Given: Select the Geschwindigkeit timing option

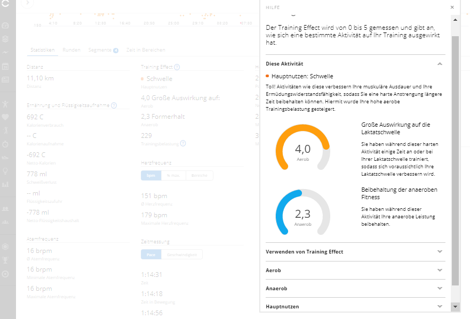Looking at the screenshot, I should click(x=182, y=255).
